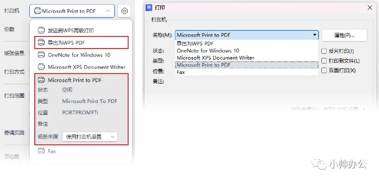This screenshot has height=181, width=379.
Task: Click the PORTPROMPT: location value
Action: click(x=80, y=112)
